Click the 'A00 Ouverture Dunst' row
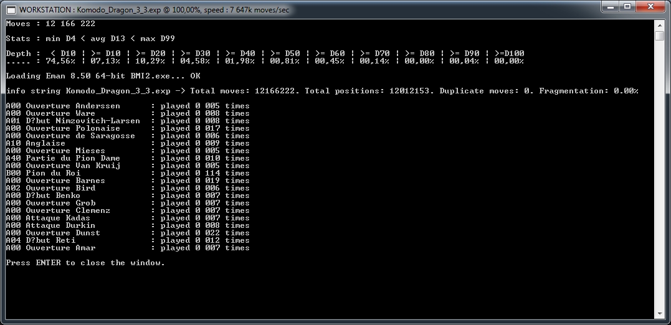 coord(128,233)
